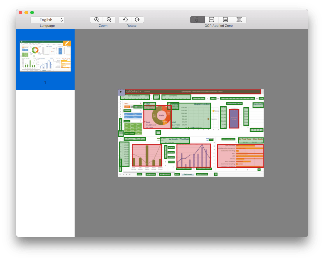Select page 1 thumbnail in sidebar
The height and width of the screenshot is (260, 324).
(45, 56)
